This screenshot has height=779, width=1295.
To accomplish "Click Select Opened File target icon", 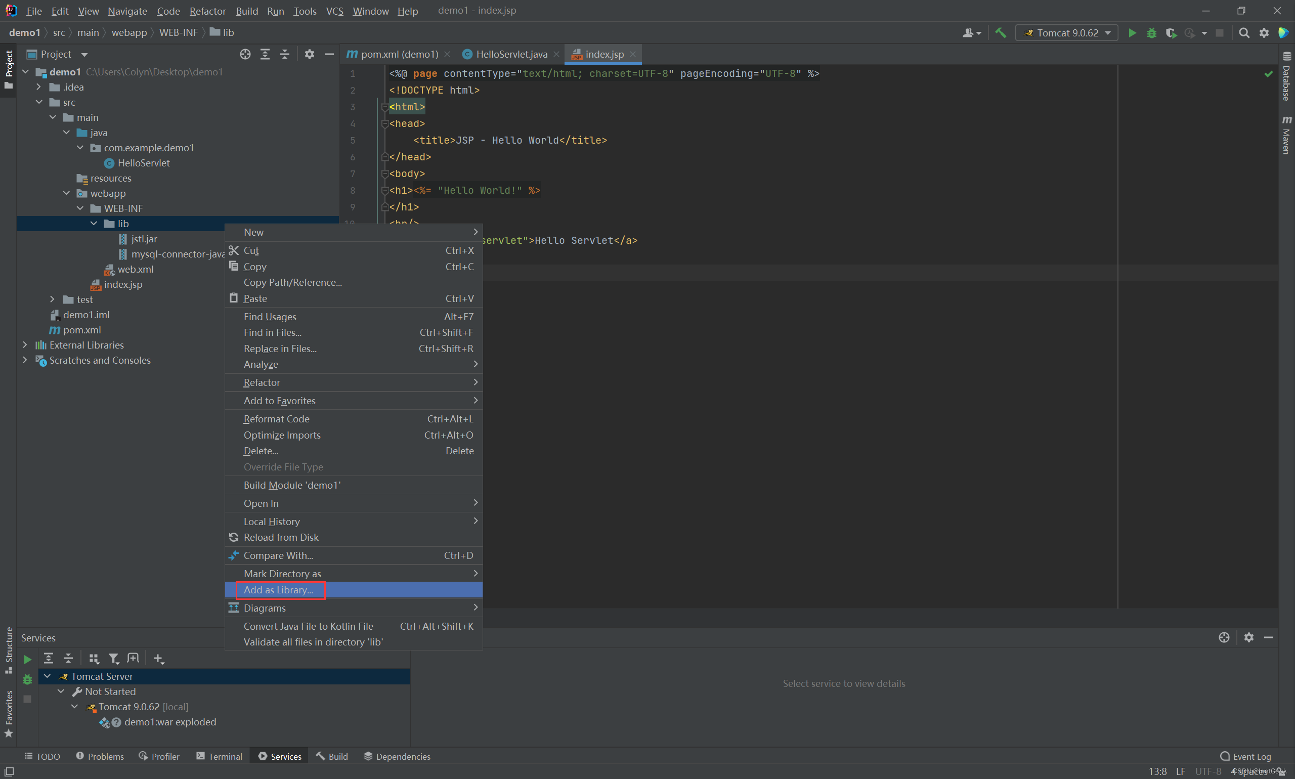I will [245, 55].
